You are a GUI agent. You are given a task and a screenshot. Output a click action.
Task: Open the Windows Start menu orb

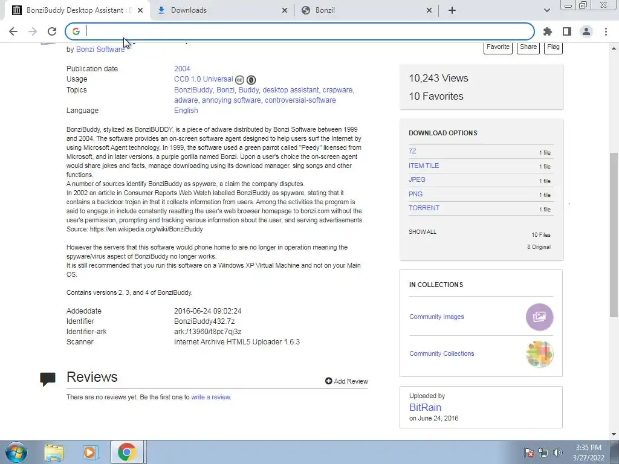(16, 452)
